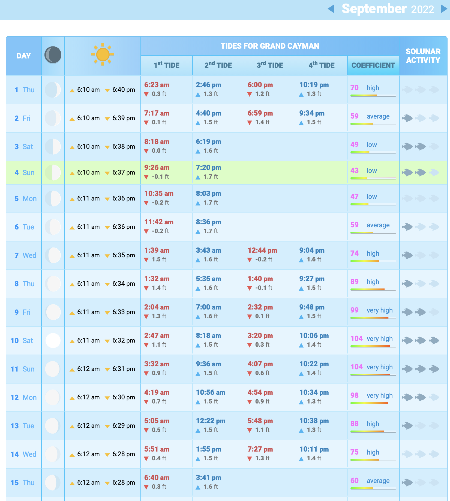Click the sun icon in table header

(x=103, y=55)
